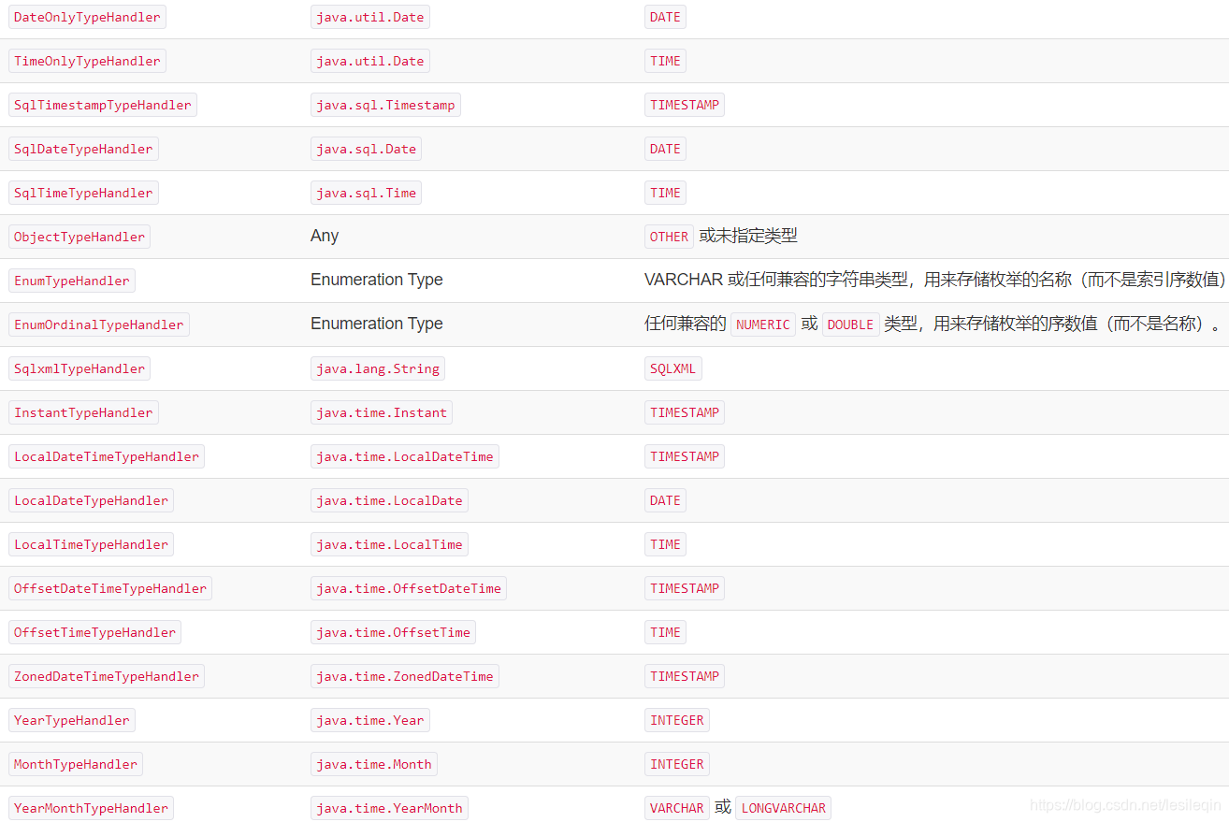Click the DOUBLE code tag
Image resolution: width=1229 pixels, height=822 pixels.
click(x=851, y=324)
